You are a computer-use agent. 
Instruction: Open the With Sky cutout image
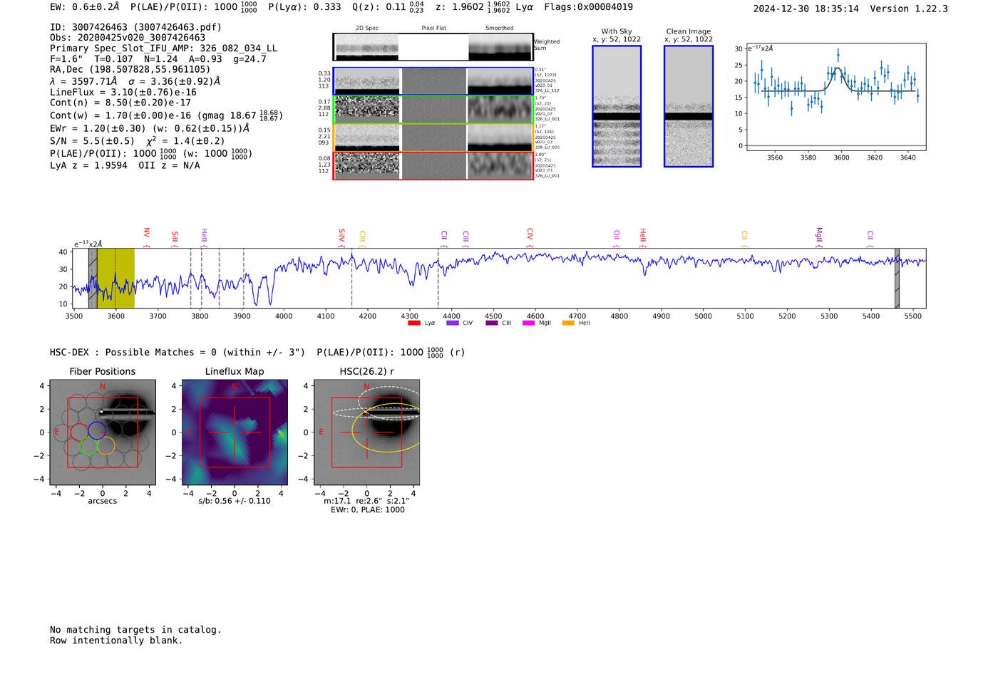click(617, 106)
